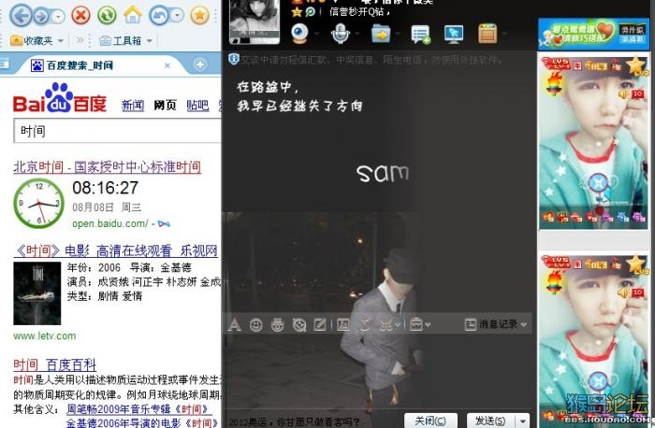
Task: Close the 百度搜索_时间 tab
Action: 167,65
